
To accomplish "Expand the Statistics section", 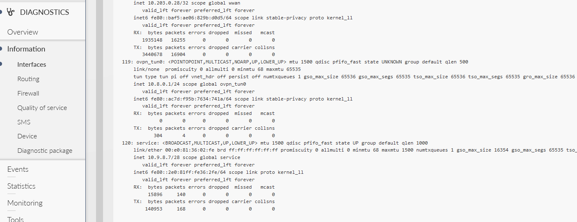I will coord(21,186).
